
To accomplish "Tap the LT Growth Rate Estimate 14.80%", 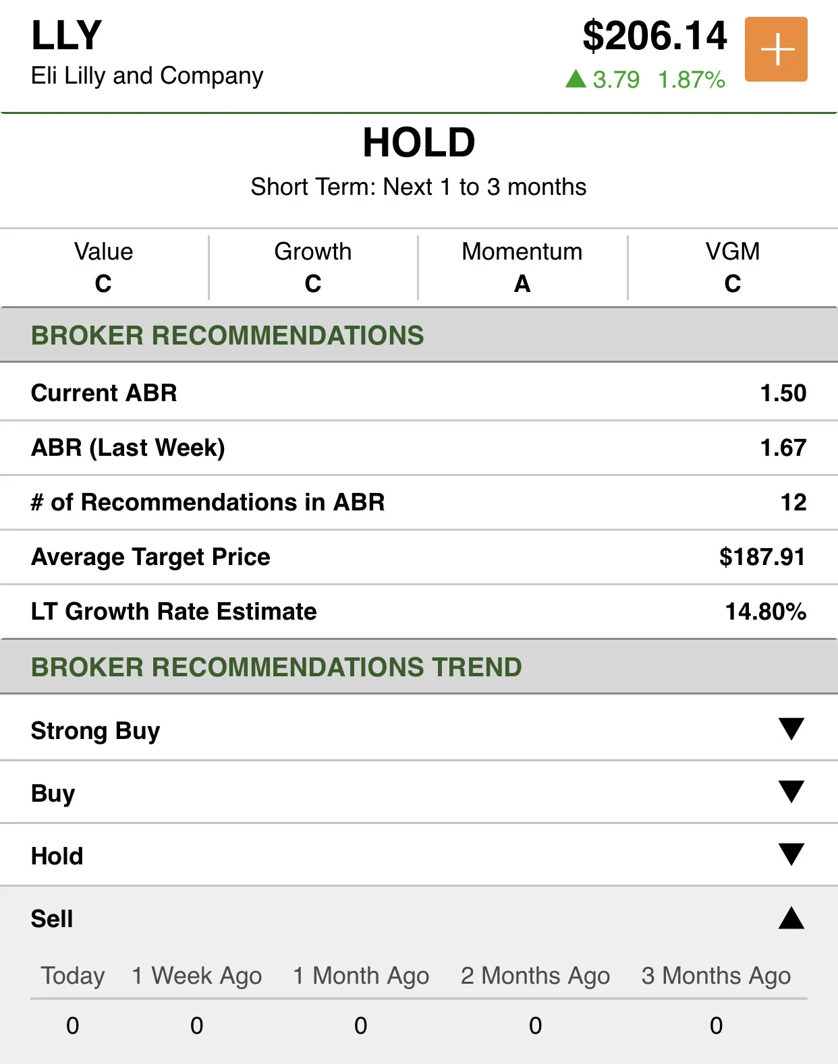I will 766,612.
